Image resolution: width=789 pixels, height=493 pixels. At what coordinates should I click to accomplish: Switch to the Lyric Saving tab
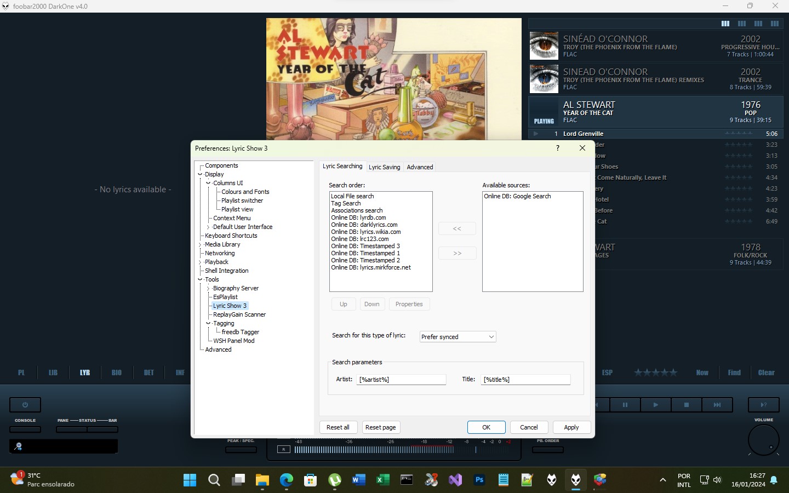click(x=384, y=167)
